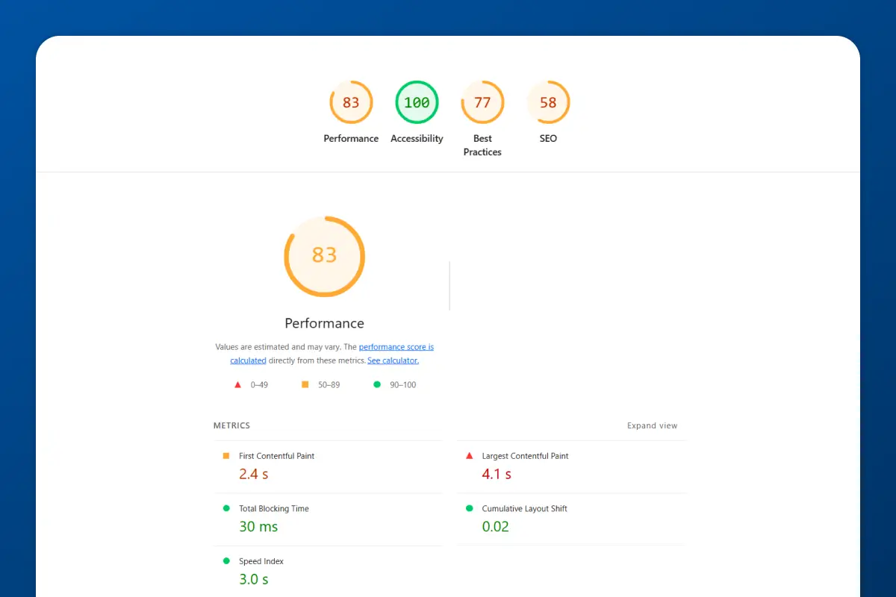
Task: Expand the First Contentful Paint metric details
Action: (276, 455)
